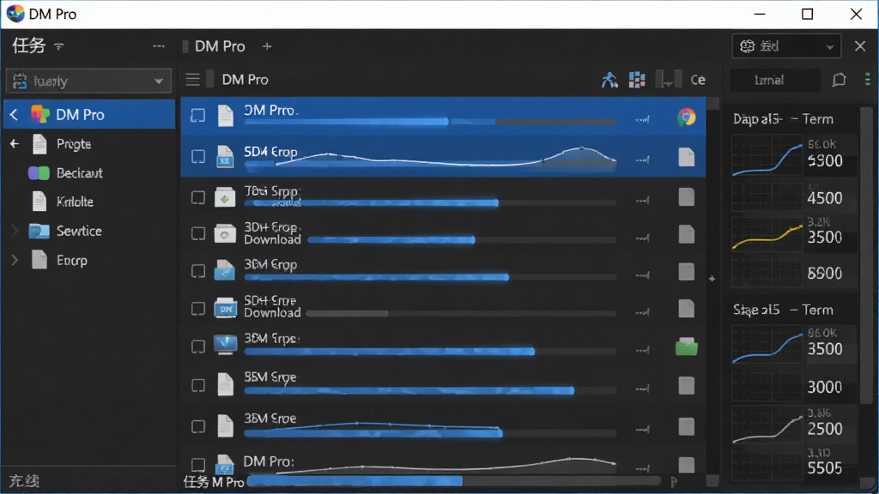
Task: Click the flag icon in bottom status bar
Action: point(674,482)
